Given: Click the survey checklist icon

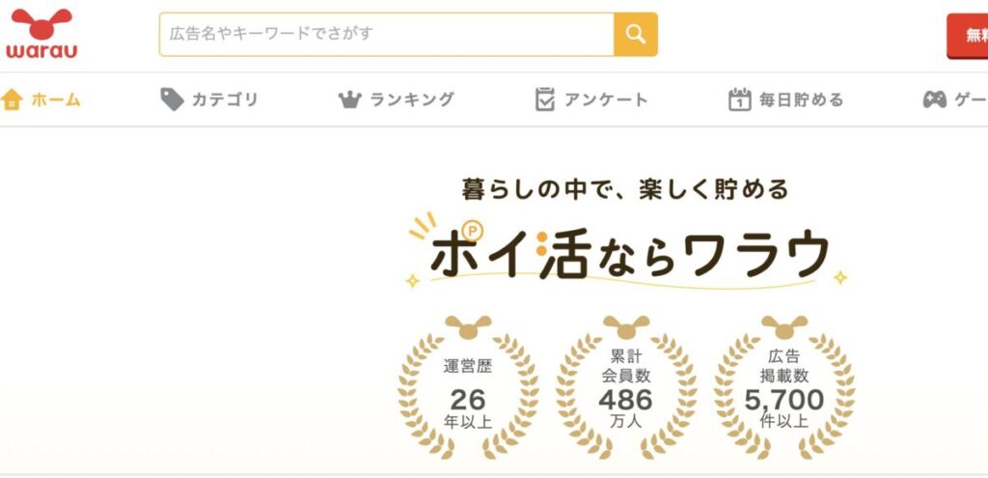Looking at the screenshot, I should [x=545, y=99].
